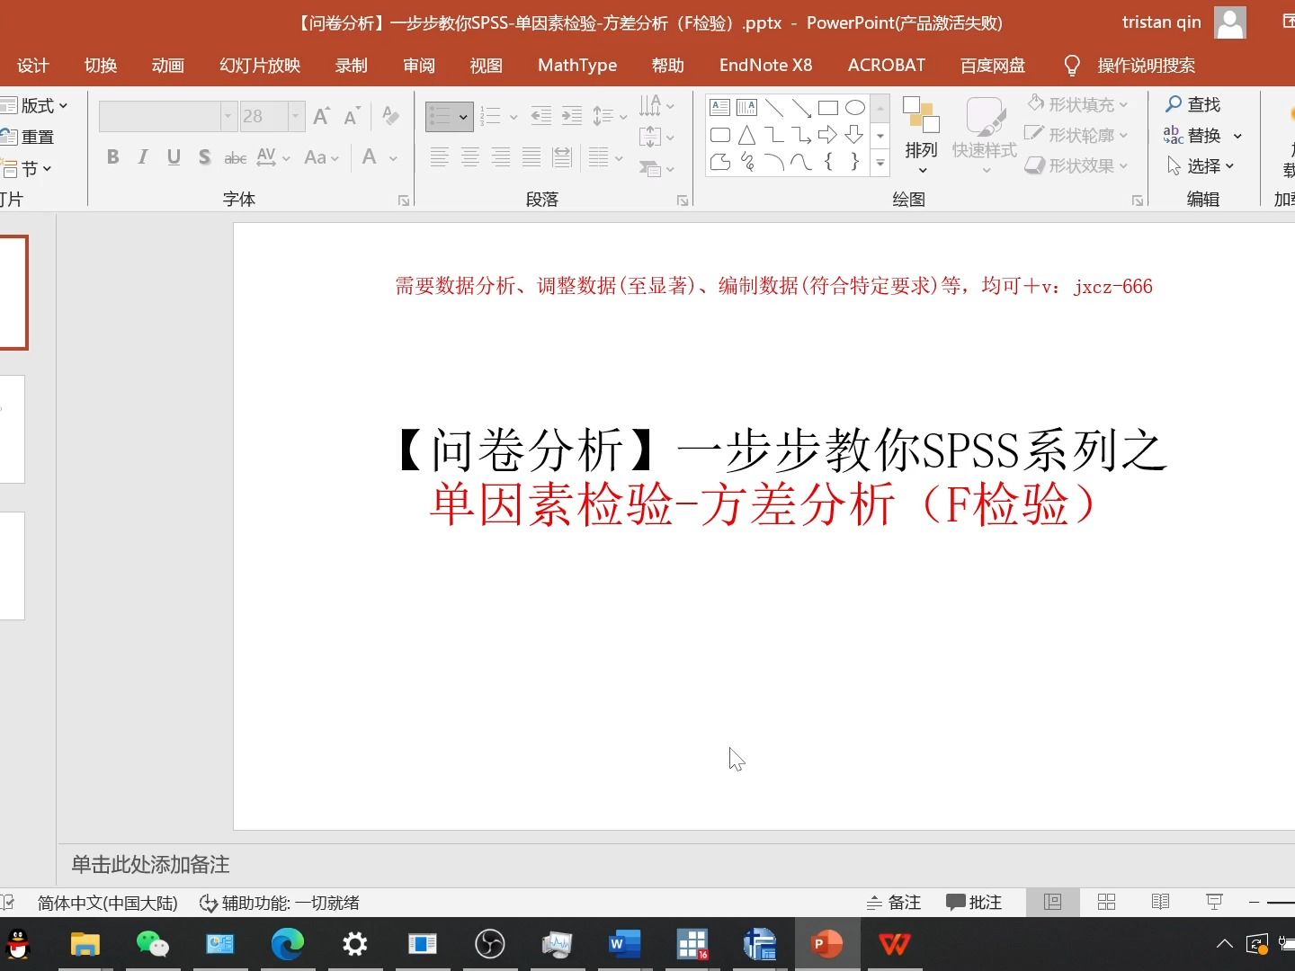Open the MathType tab
The width and height of the screenshot is (1295, 971).
click(577, 66)
